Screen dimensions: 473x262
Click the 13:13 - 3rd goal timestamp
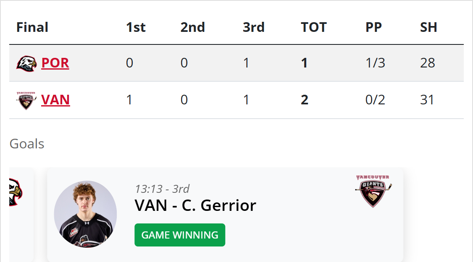pyautogui.click(x=162, y=189)
